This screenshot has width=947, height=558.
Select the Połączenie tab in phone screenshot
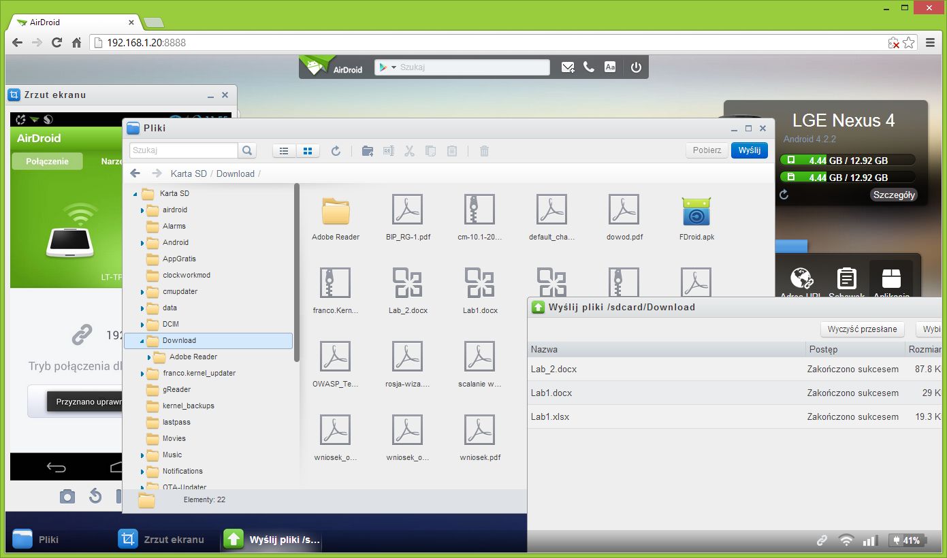tap(47, 161)
